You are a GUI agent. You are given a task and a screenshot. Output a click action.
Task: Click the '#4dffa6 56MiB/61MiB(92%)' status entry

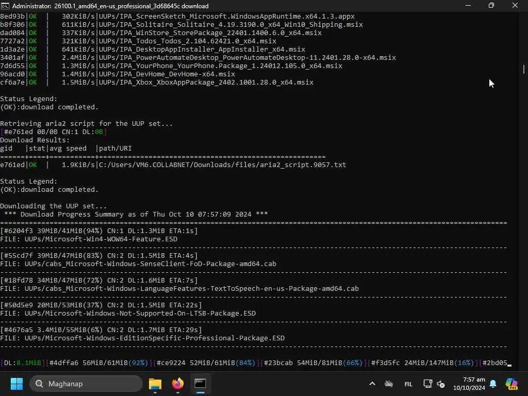click(98, 362)
